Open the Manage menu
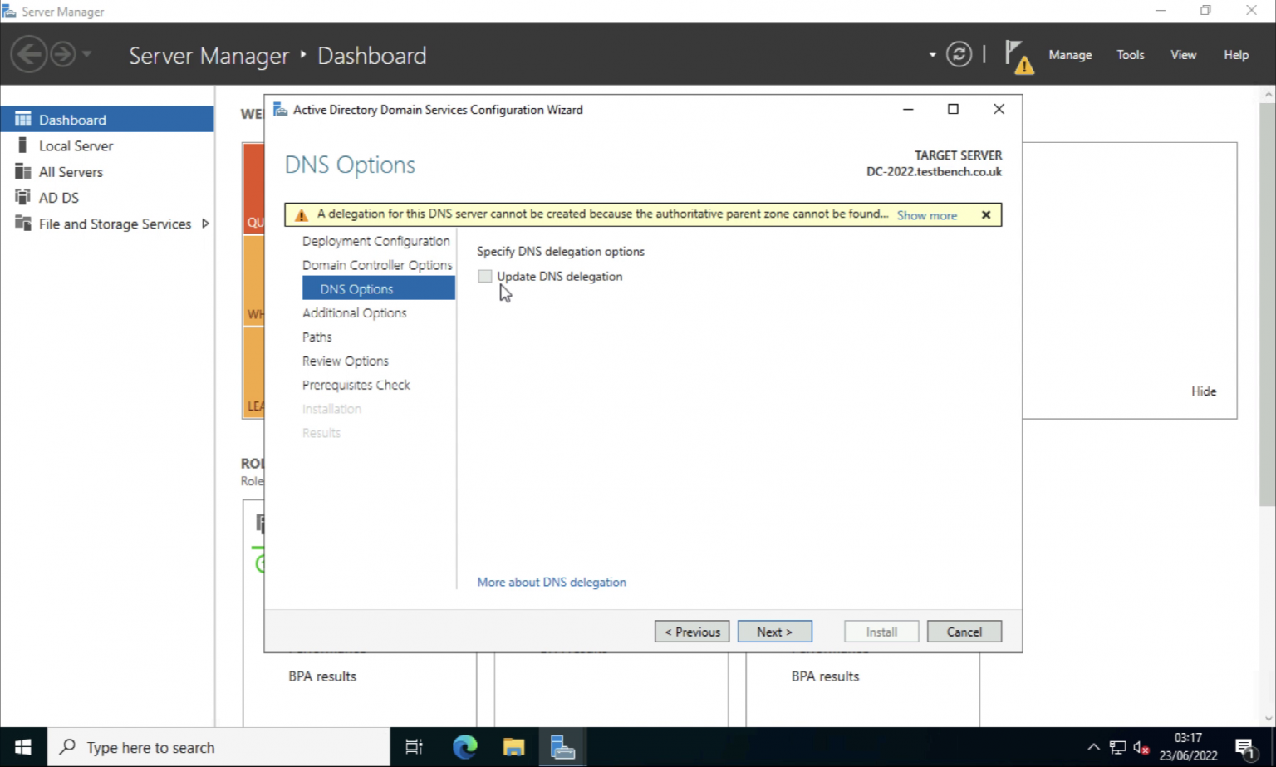Screen dimensions: 1276x767 pyautogui.click(x=1069, y=54)
